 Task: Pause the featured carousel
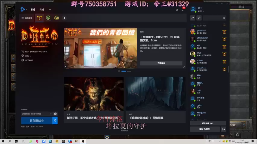click(x=119, y=71)
